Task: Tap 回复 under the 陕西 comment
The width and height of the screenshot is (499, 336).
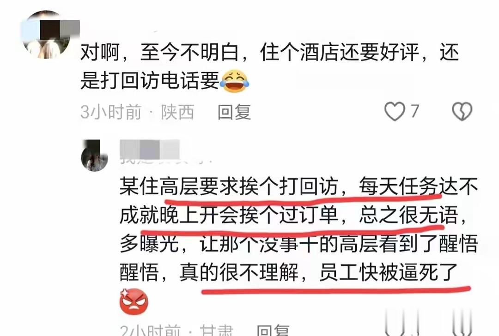Action: point(234,112)
